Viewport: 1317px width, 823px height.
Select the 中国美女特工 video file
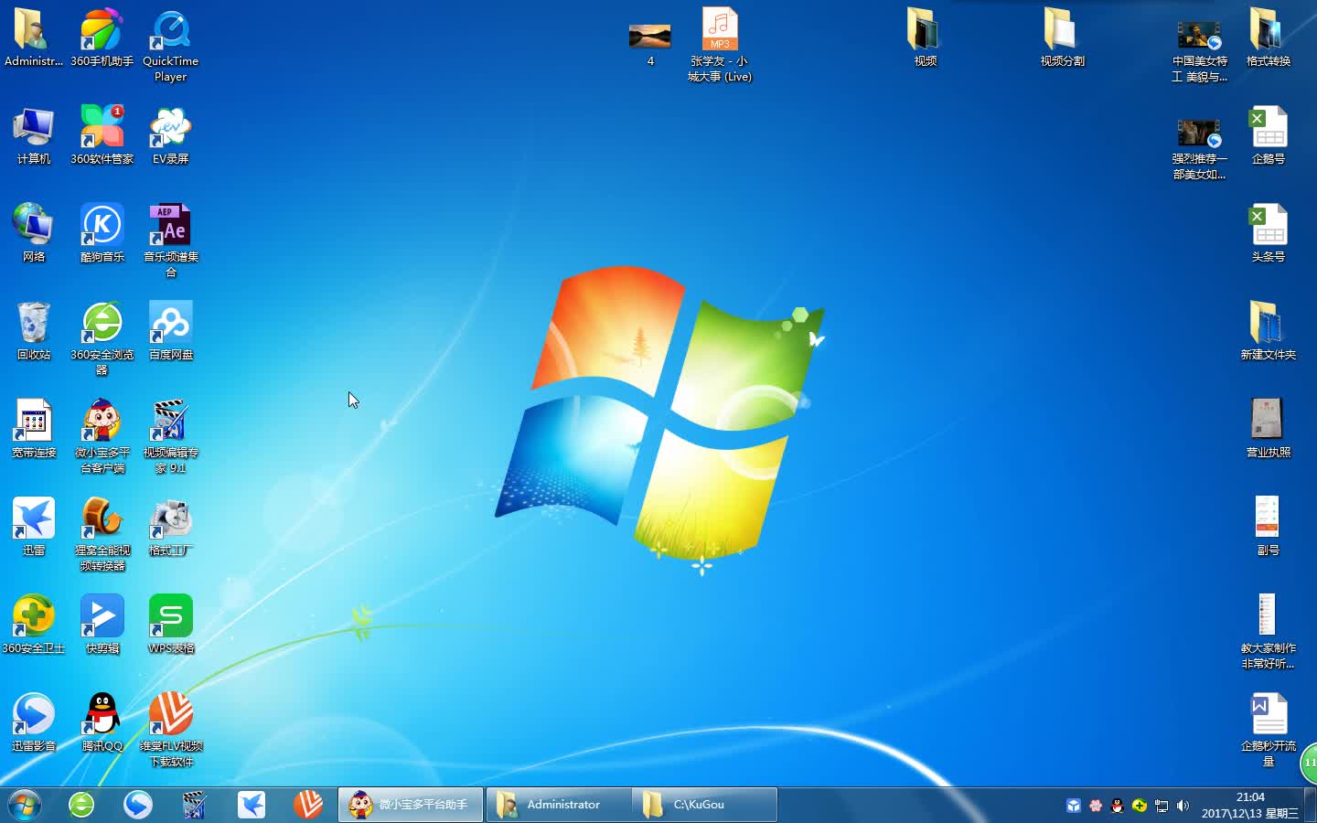[1199, 51]
